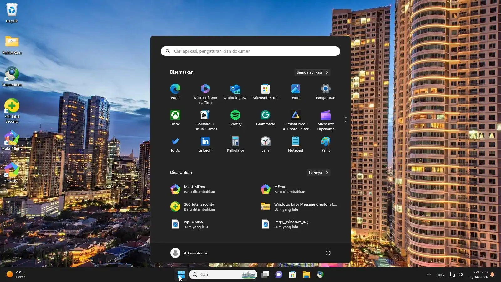
Task: Select Supermium desktop shortcut
Action: 12,77
